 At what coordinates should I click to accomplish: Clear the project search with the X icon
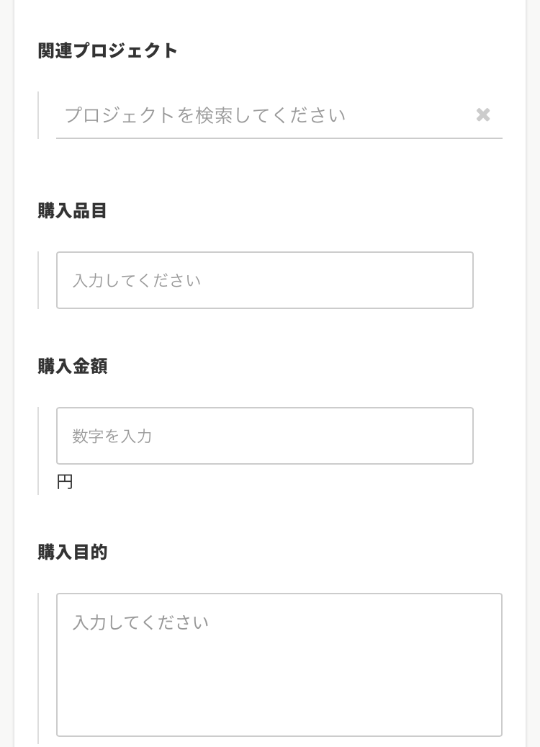[x=483, y=115]
